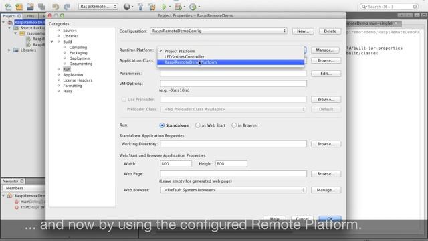Click Browse... next to Application Class
Screen dimensions: 428x241
coord(326,60)
